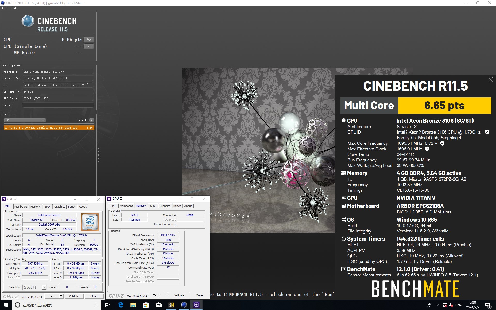Open Microsoft Store from the taskbar
496x310 pixels.
[146, 305]
